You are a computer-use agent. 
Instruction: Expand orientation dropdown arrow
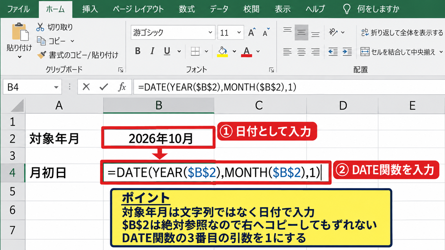(x=343, y=32)
